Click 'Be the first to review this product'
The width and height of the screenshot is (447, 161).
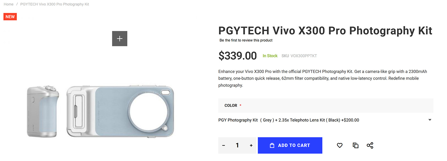coord(246,40)
